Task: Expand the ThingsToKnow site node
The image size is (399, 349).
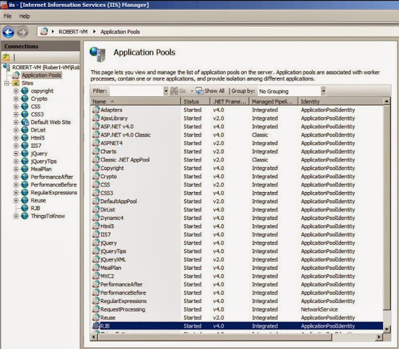Action: pos(16,216)
